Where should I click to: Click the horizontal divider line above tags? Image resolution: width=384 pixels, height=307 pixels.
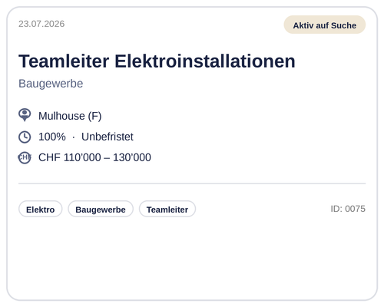coord(192,183)
